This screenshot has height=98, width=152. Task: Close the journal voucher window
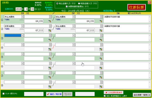pos(149,3)
